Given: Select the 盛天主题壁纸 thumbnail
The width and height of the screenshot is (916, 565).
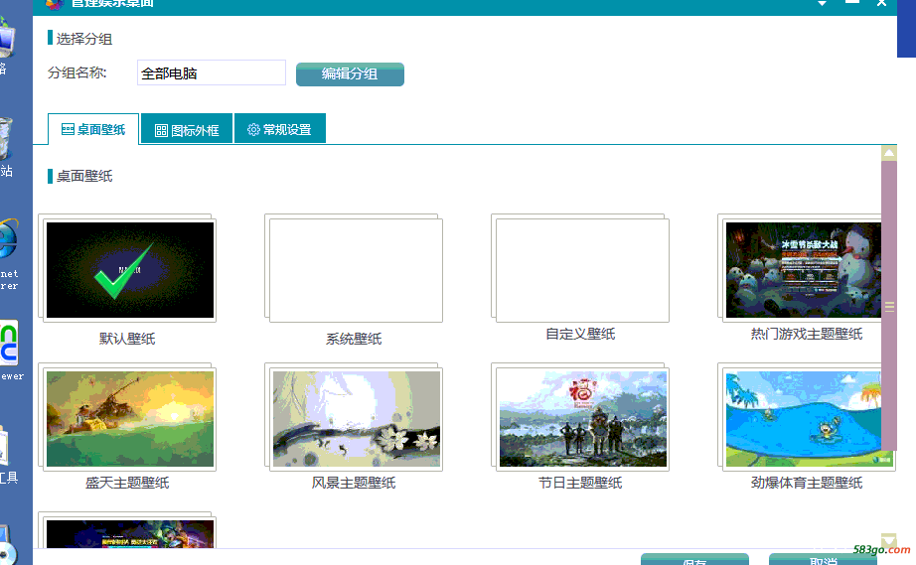Looking at the screenshot, I should click(x=130, y=418).
